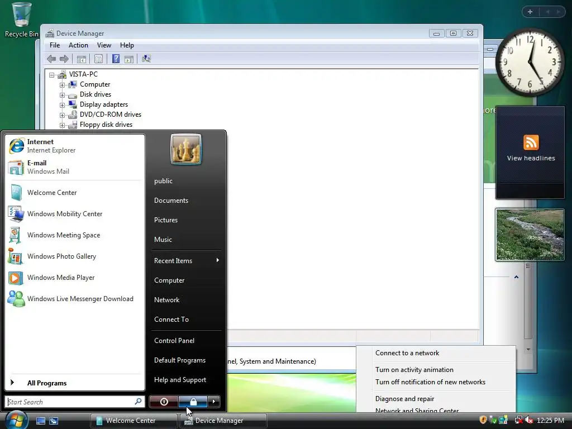Open shutdown options arrow beside lock button
The height and width of the screenshot is (429, 572).
[x=214, y=402]
